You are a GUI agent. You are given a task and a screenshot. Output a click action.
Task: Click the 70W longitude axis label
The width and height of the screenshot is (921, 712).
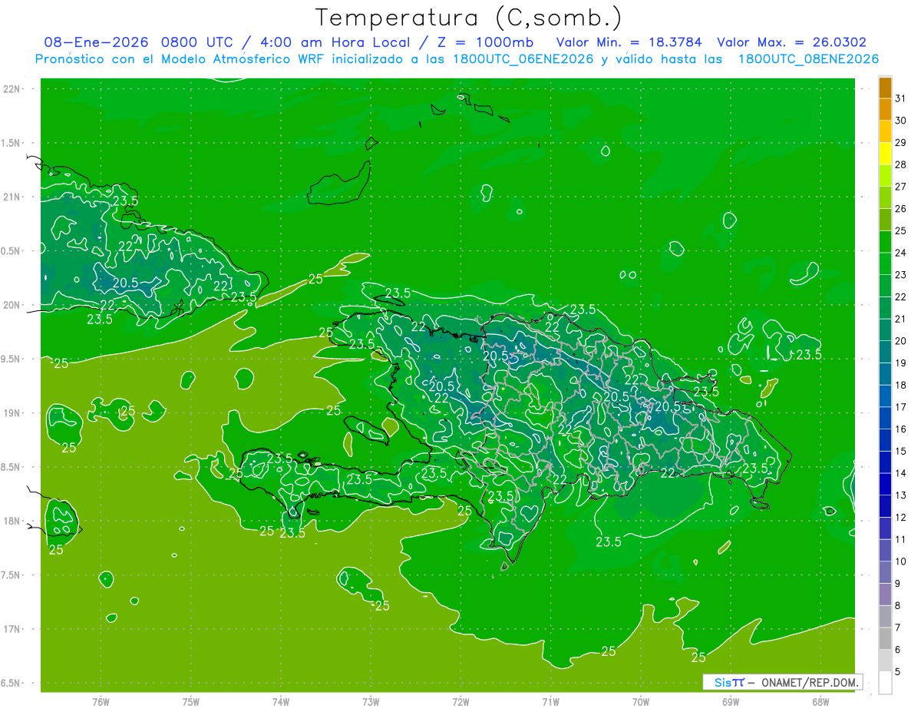[x=641, y=701]
